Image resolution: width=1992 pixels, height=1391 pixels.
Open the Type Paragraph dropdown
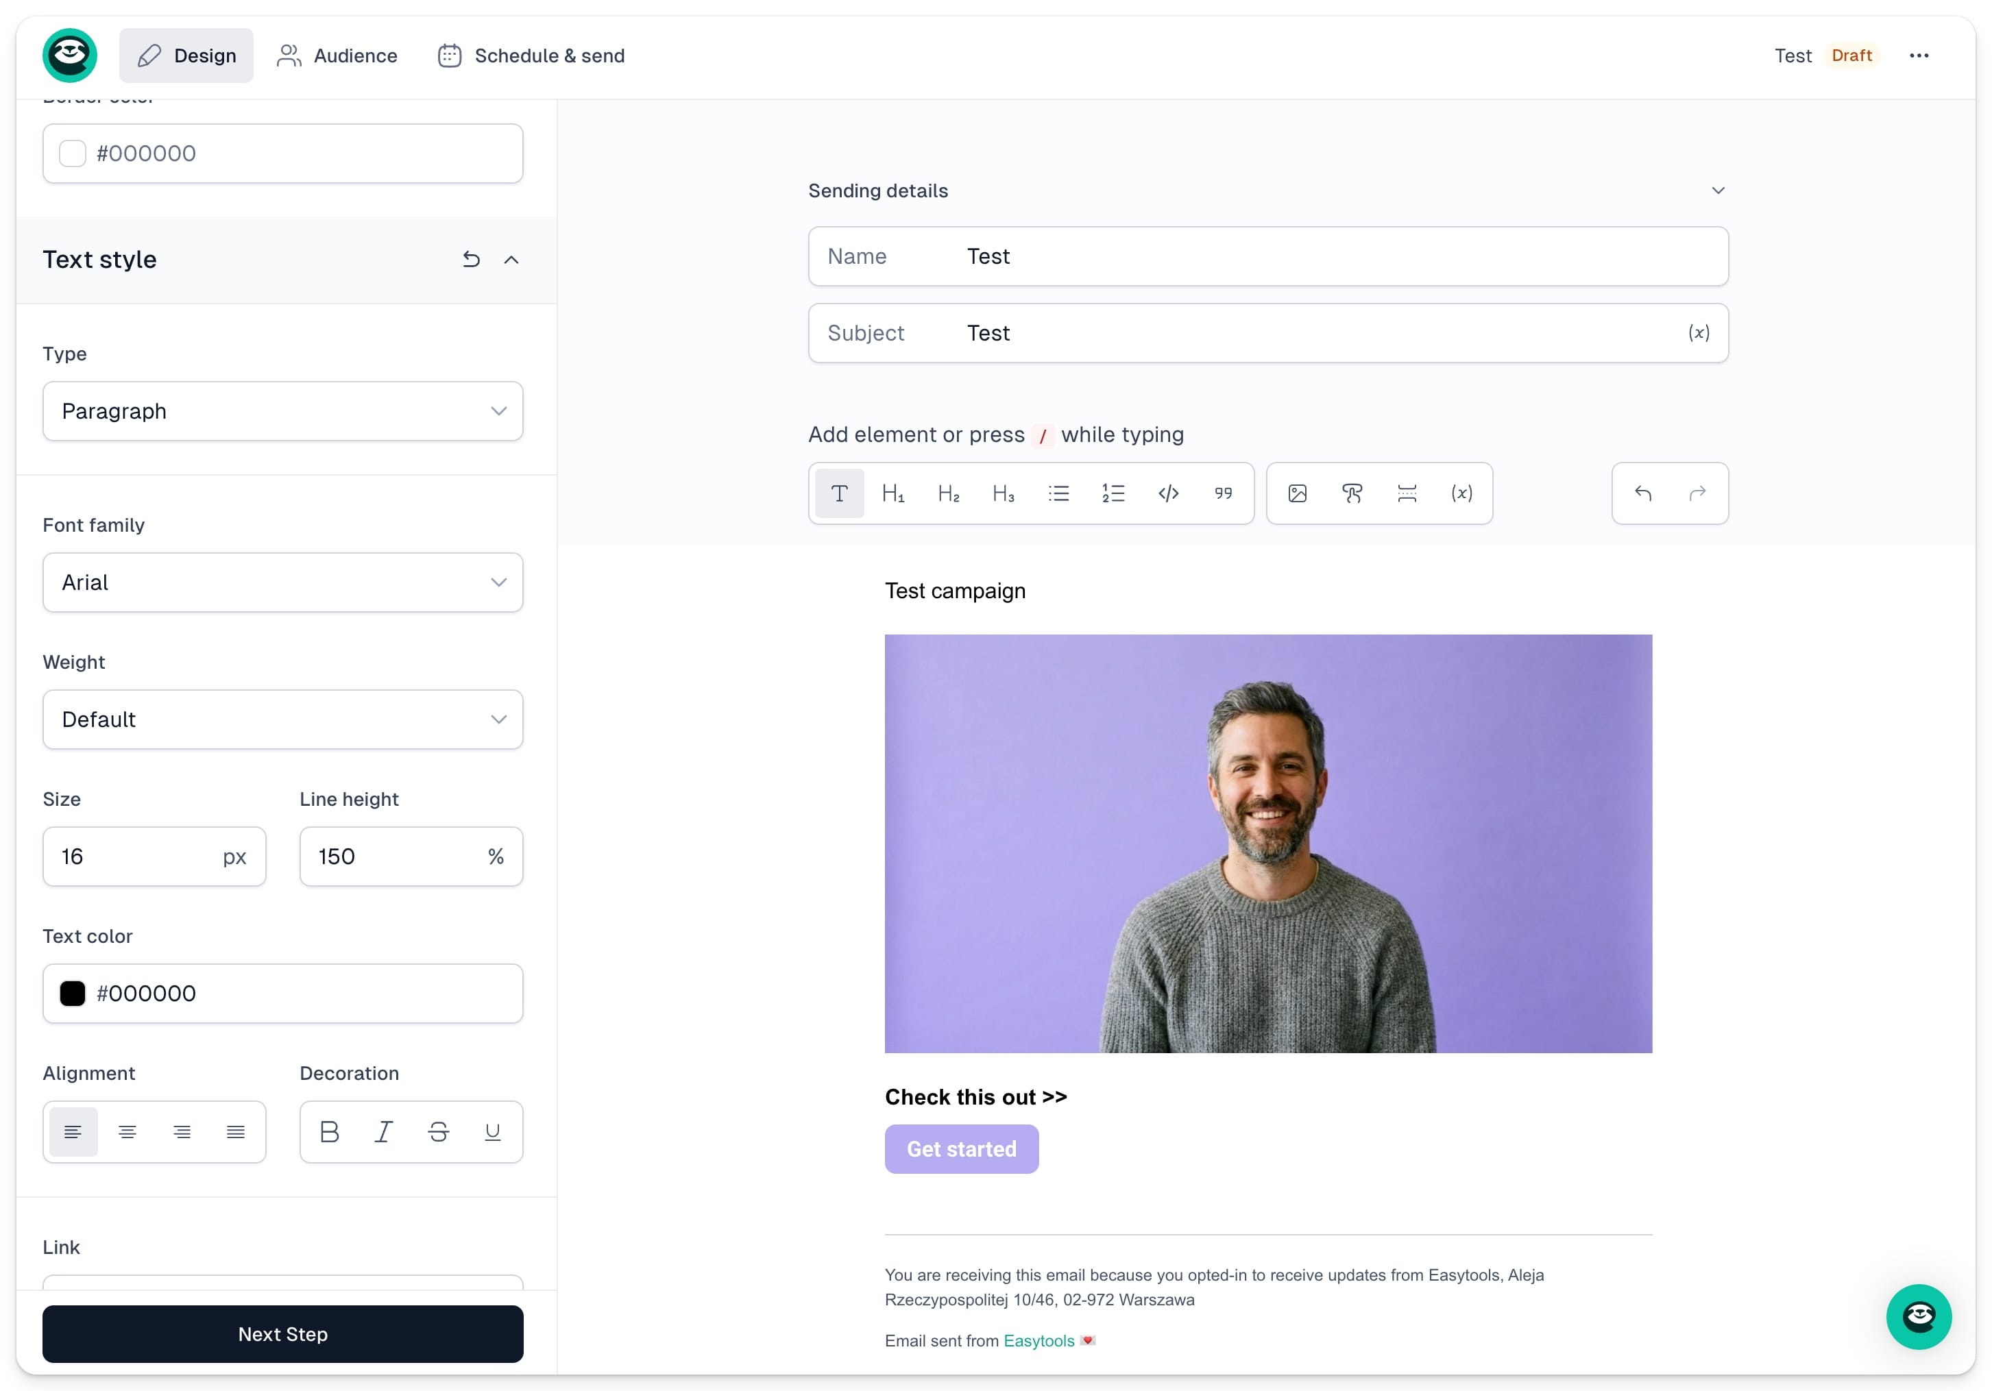pyautogui.click(x=283, y=411)
